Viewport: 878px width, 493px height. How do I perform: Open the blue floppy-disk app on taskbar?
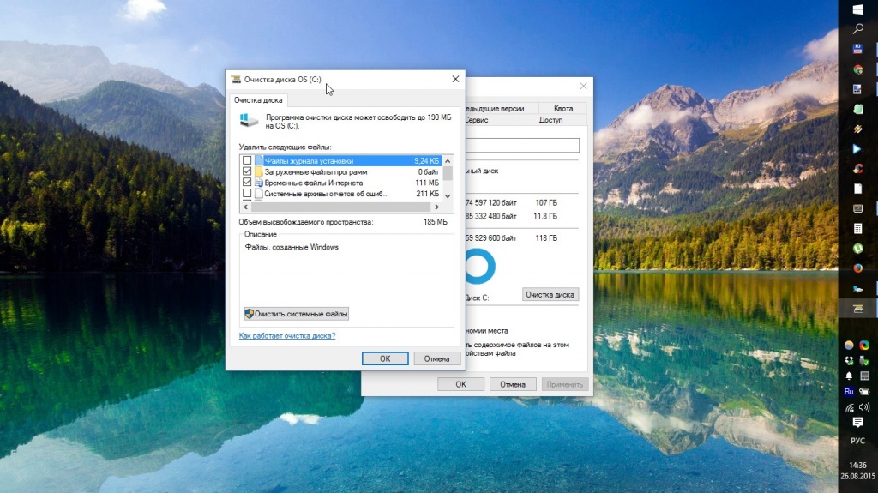coord(857,50)
